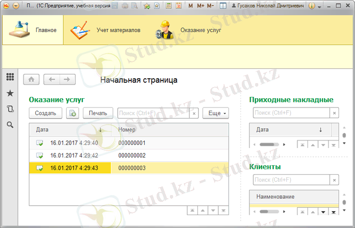Click the Печать button

coord(98,113)
